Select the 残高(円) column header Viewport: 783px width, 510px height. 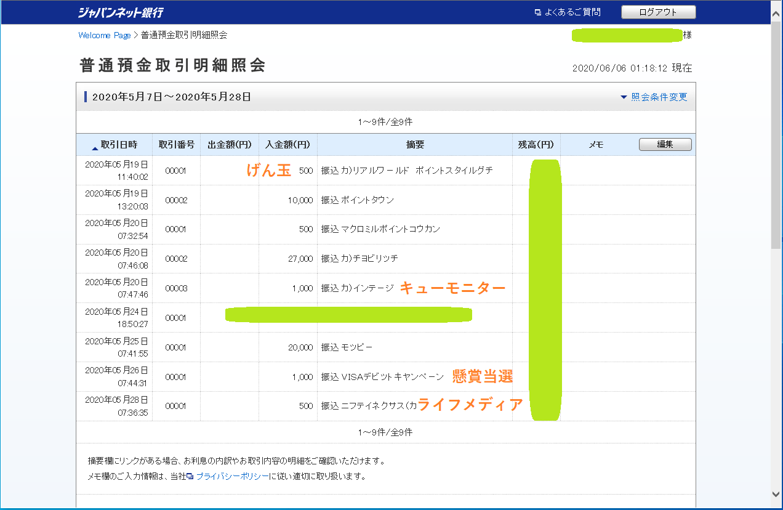click(x=536, y=145)
